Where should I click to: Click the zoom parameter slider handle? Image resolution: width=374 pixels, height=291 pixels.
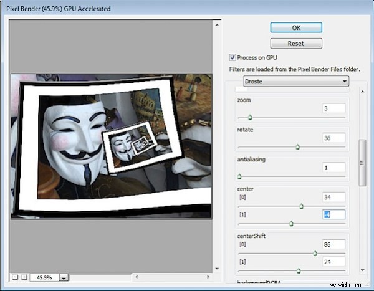[250, 117]
